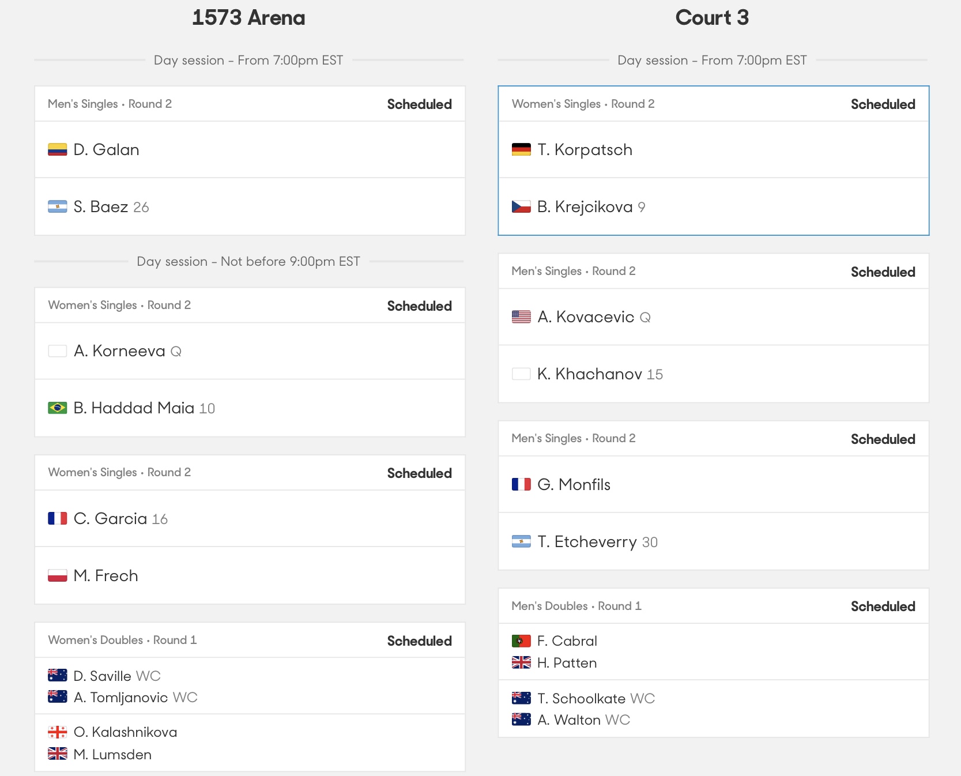
Task: Select the highlighted Korpatsch vs Krejcikova match card
Action: pos(714,161)
